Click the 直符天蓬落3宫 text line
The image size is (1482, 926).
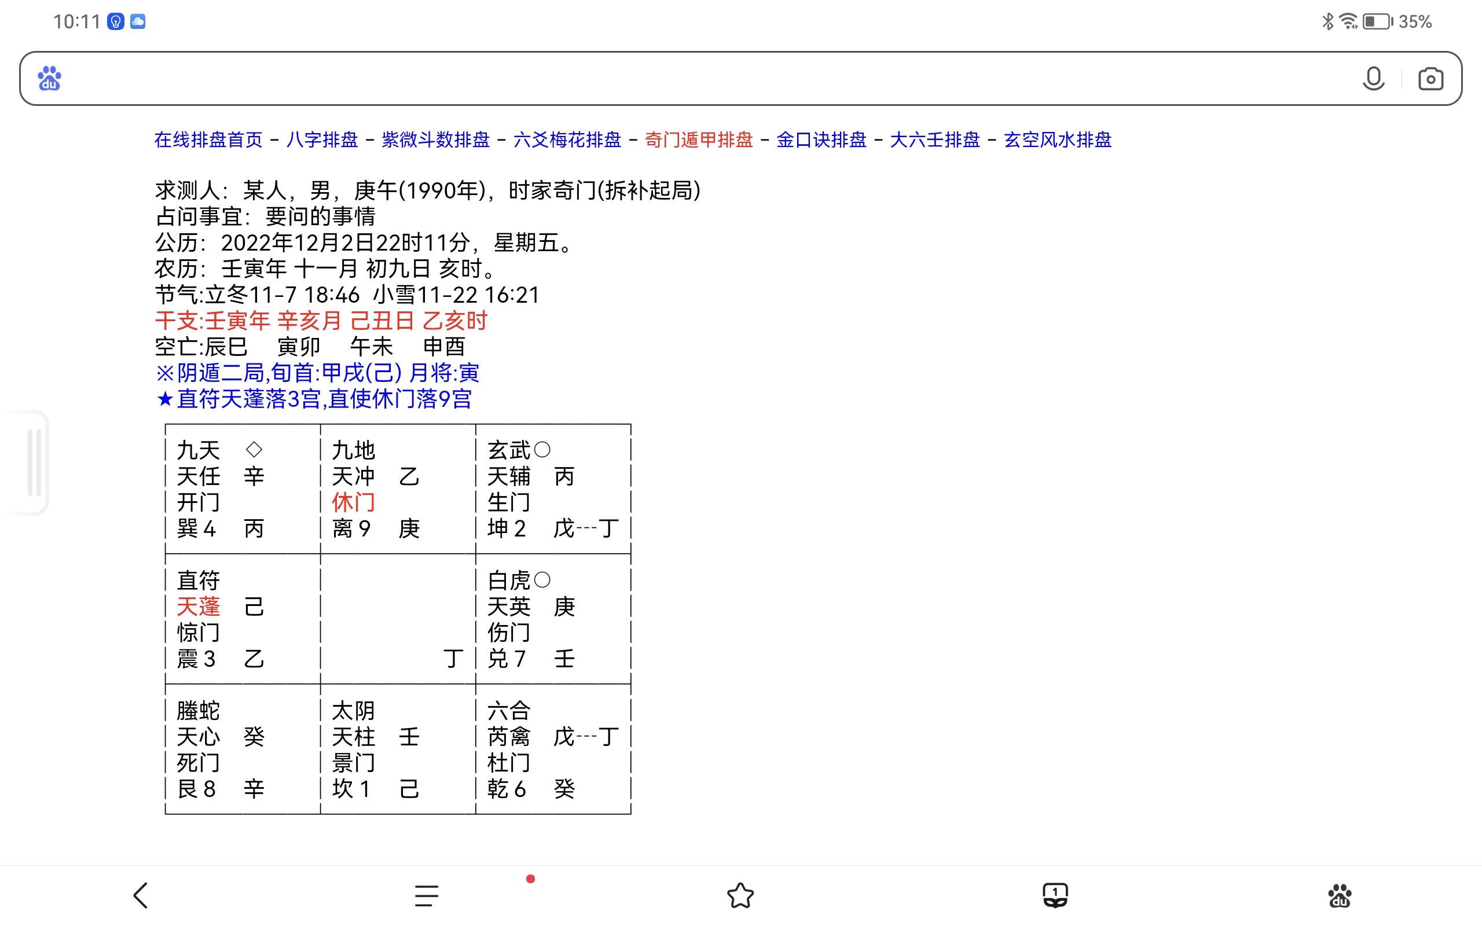tap(314, 399)
